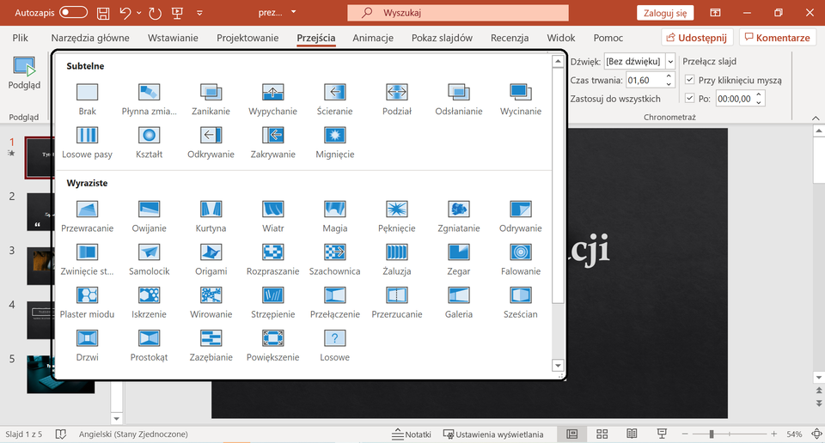Select the Zegar transition effect
Viewport: 825px width, 443px height.
pos(459,252)
